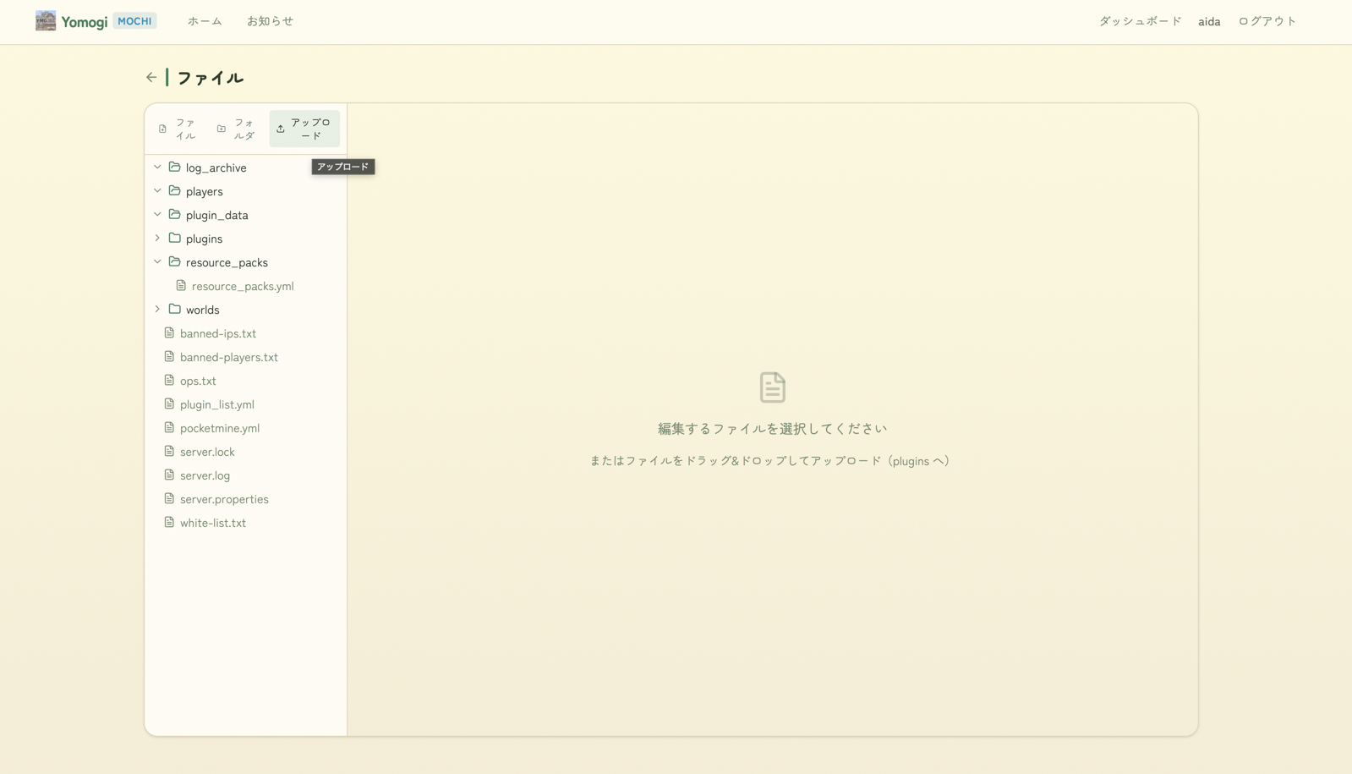Open the ホーム nav item
The width and height of the screenshot is (1352, 774).
[205, 21]
